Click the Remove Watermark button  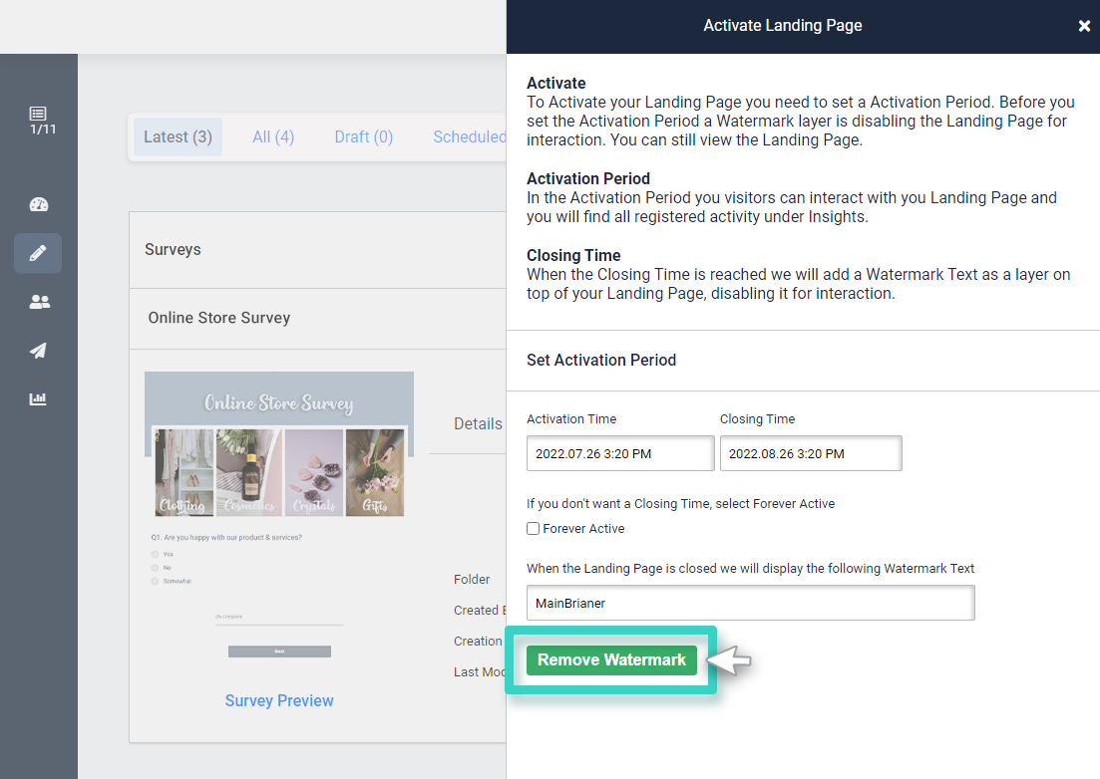pyautogui.click(x=611, y=659)
